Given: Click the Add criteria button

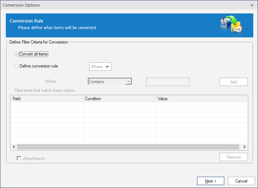Looking at the screenshot, I should pos(233,82).
